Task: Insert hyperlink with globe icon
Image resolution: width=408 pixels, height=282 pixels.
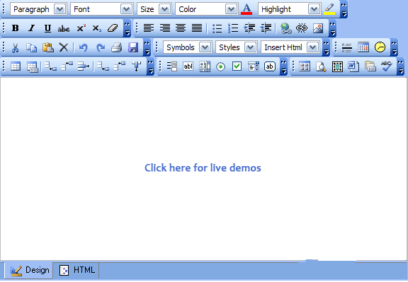Action: coord(285,28)
